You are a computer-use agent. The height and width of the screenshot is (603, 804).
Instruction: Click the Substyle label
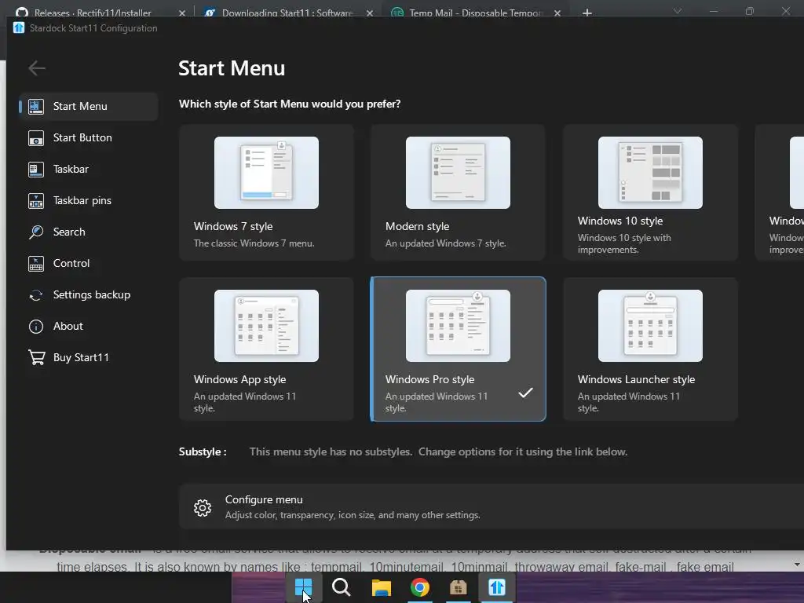(203, 451)
